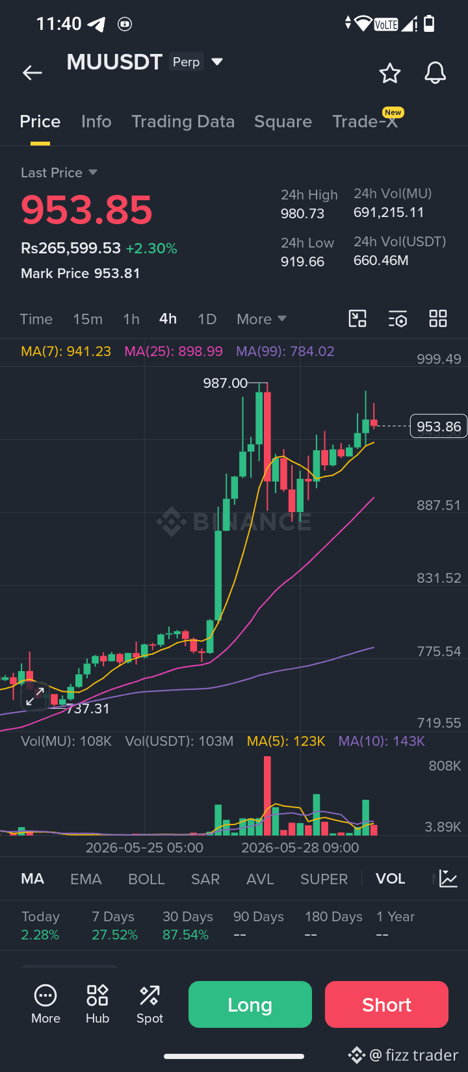Tap the 2026-05-28 09:00 date label

point(300,847)
